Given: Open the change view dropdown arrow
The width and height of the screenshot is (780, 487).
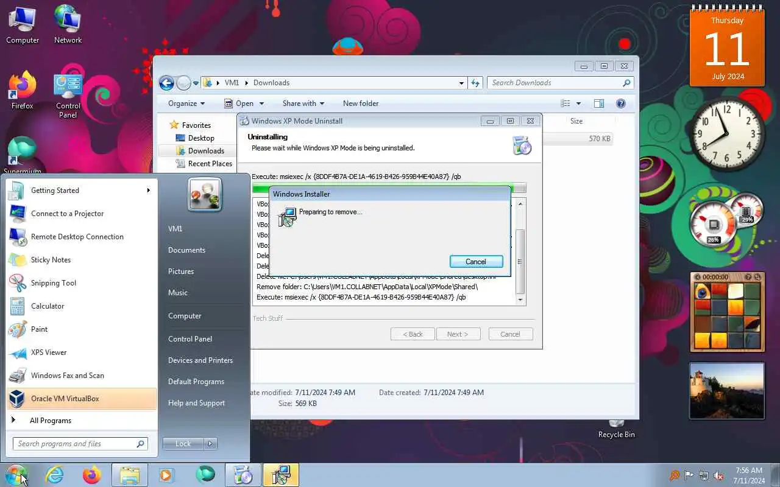Looking at the screenshot, I should 578,103.
